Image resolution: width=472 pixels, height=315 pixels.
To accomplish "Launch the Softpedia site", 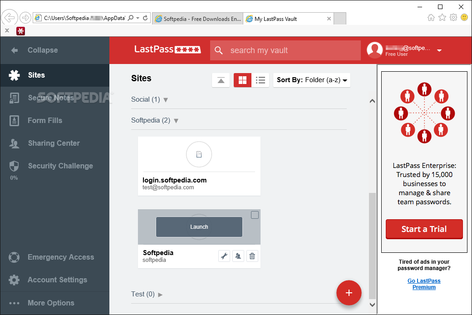I will 199,227.
